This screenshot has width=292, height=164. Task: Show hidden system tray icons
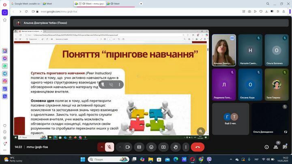[x=231, y=160]
